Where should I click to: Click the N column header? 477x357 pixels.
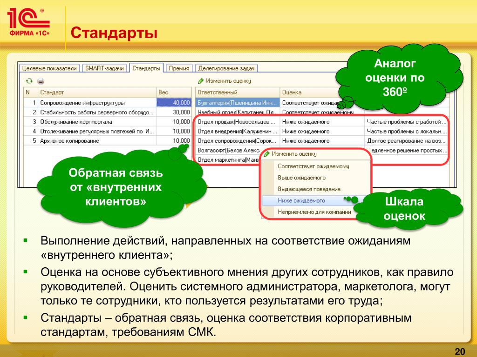point(31,93)
